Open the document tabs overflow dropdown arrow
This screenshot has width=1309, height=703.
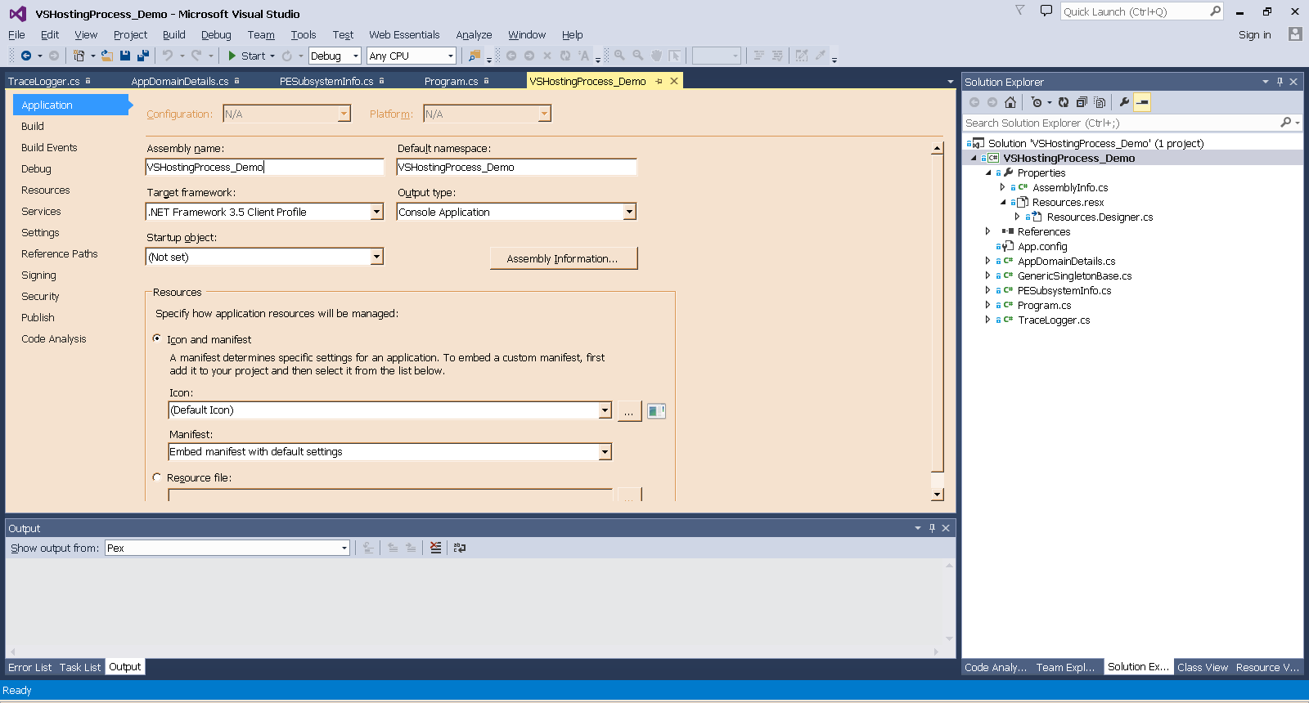pos(950,82)
